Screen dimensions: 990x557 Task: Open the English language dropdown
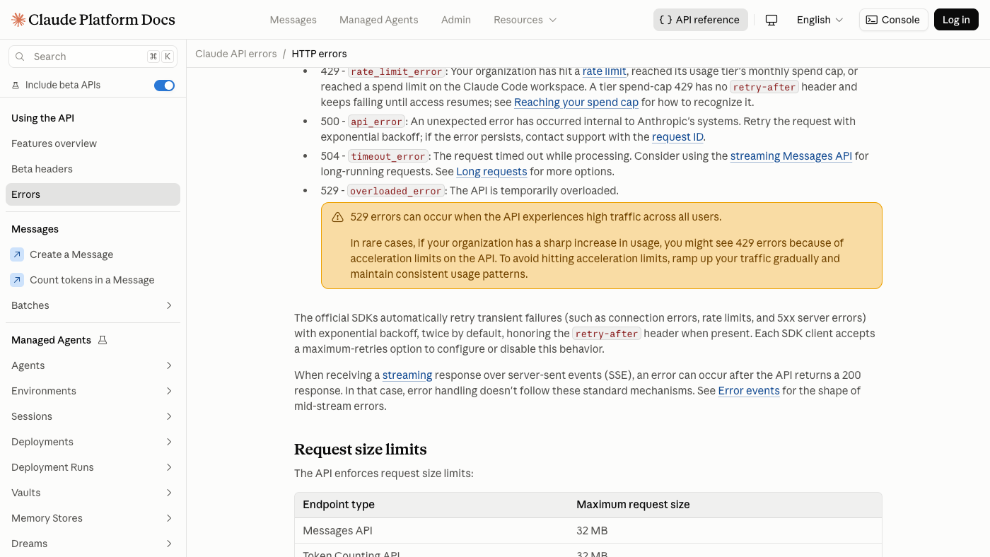coord(820,20)
